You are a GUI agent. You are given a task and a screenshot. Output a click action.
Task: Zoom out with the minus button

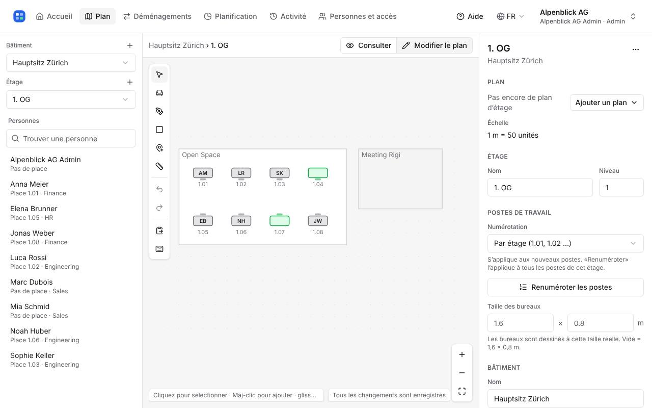462,373
